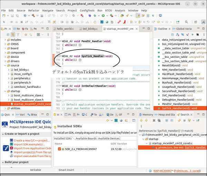The height and width of the screenshot is (176, 207).
Task: Click the led_blinky.c file icon in source
Action: (11, 70)
